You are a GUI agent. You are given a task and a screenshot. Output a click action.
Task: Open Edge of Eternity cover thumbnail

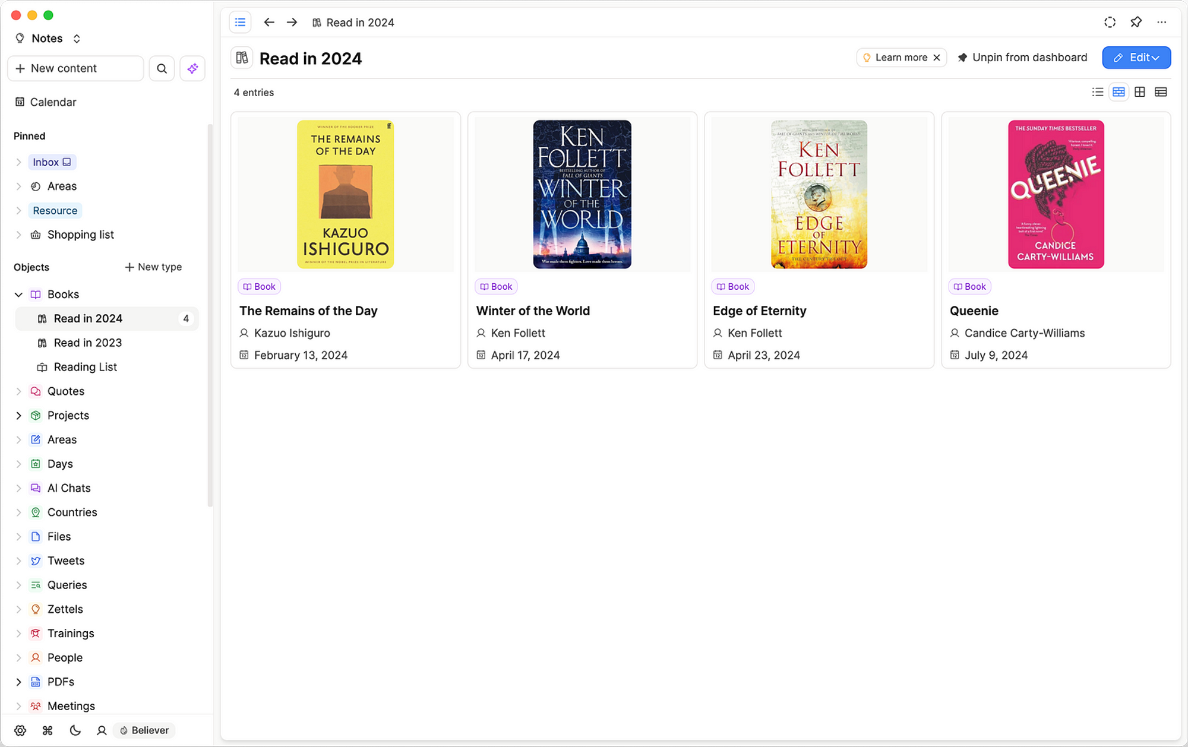pyautogui.click(x=819, y=194)
